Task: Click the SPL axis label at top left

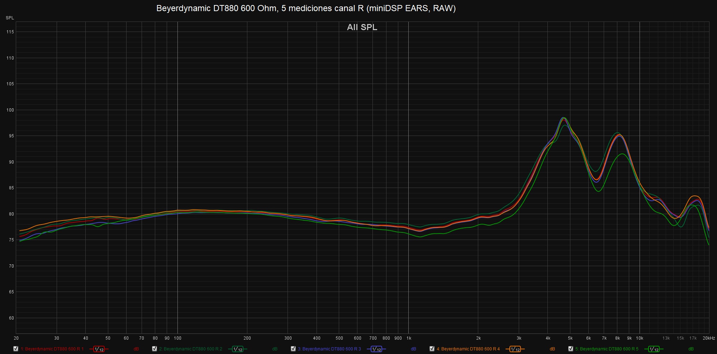Action: [x=10, y=18]
